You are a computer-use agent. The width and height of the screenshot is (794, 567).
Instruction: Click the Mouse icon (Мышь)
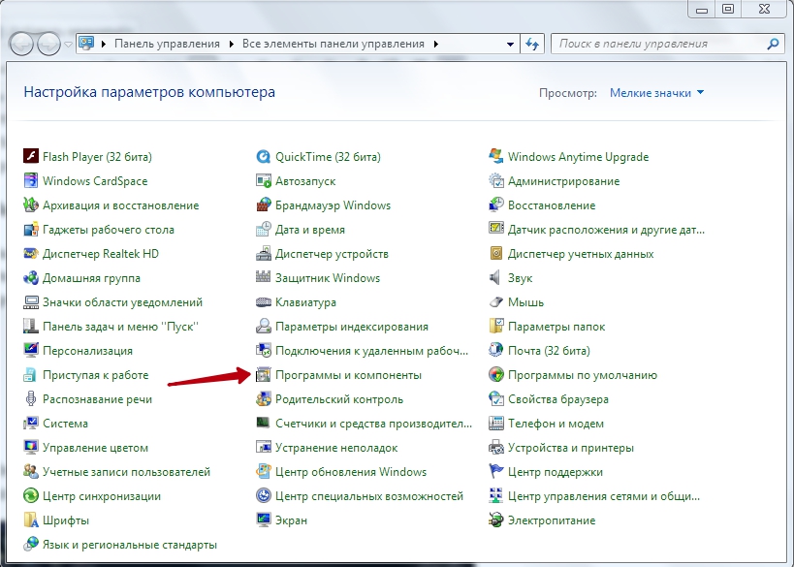point(496,302)
